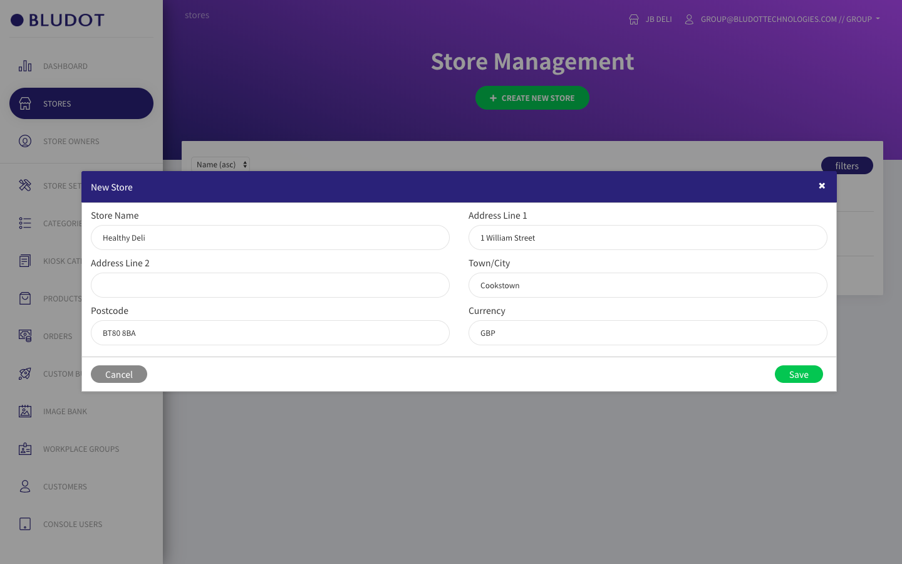Select the Categories list icon
This screenshot has width=902, height=564.
coord(25,223)
